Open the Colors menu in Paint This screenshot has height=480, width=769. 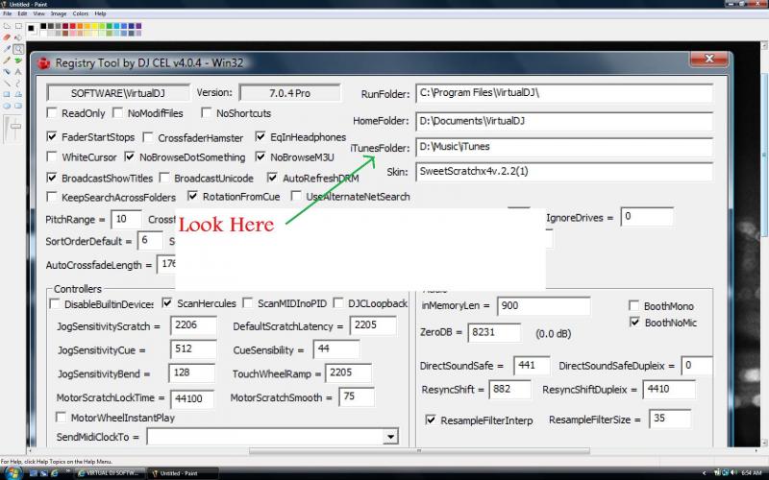pyautogui.click(x=81, y=13)
